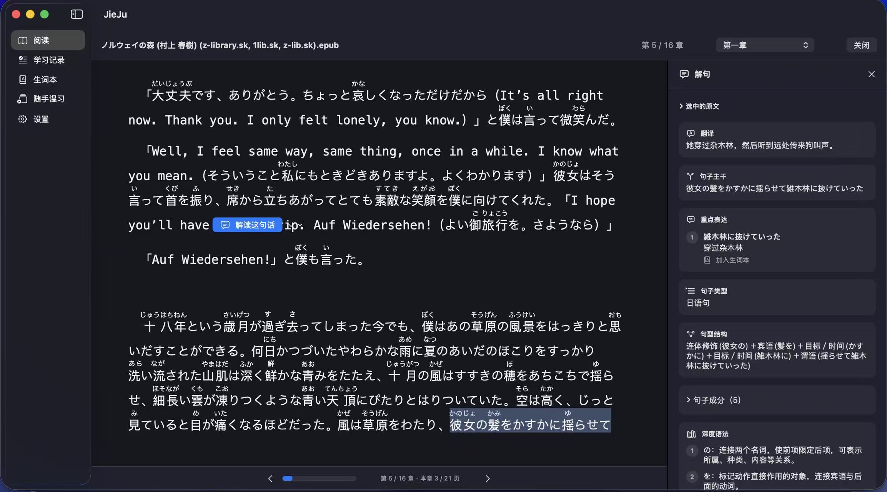Click the 解句 panel chat icon
Screen dimensions: 887x492
[684, 74]
